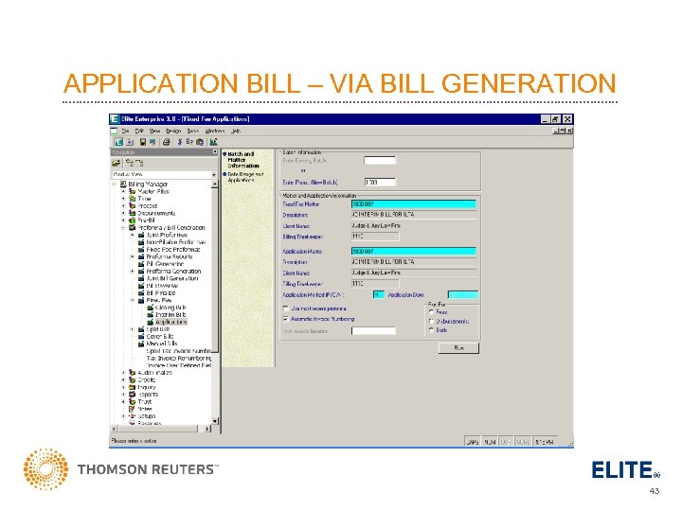This screenshot has width=682, height=511.
Task: Toggle Automatic Invoice Numbering checkbox
Action: click(286, 319)
